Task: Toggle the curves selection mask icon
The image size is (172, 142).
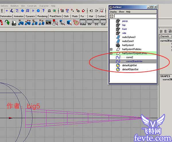Action: [x=17, y=11]
